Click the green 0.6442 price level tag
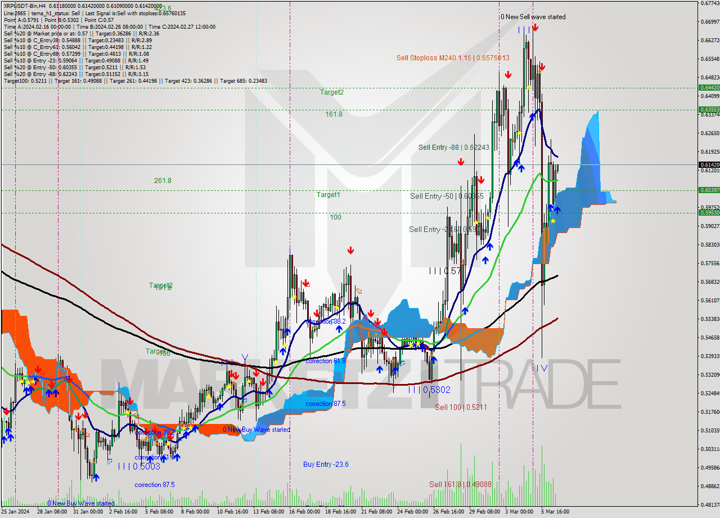The image size is (720, 518). click(x=709, y=87)
